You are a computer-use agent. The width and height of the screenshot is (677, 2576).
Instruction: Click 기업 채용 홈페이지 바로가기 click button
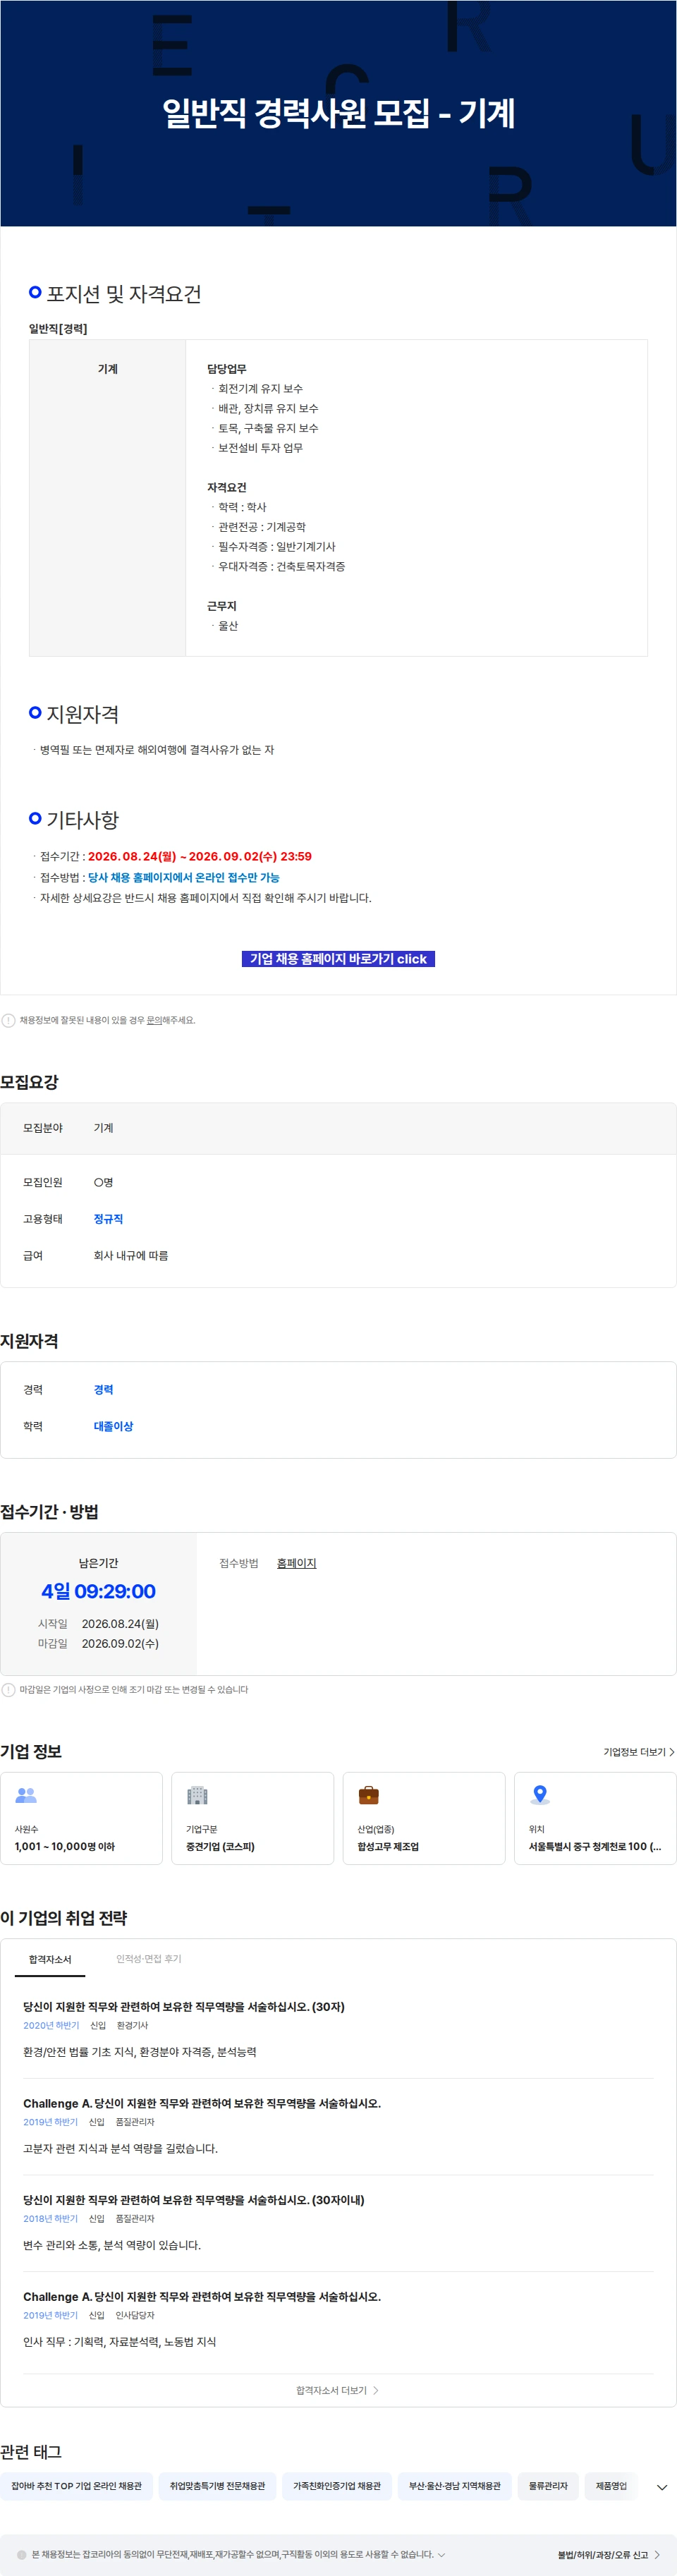click(x=338, y=958)
